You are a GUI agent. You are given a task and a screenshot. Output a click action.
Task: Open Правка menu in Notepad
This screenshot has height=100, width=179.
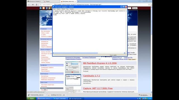coord(58,9)
